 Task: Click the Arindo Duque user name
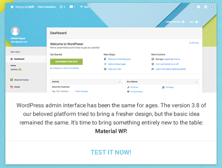(x=18, y=38)
